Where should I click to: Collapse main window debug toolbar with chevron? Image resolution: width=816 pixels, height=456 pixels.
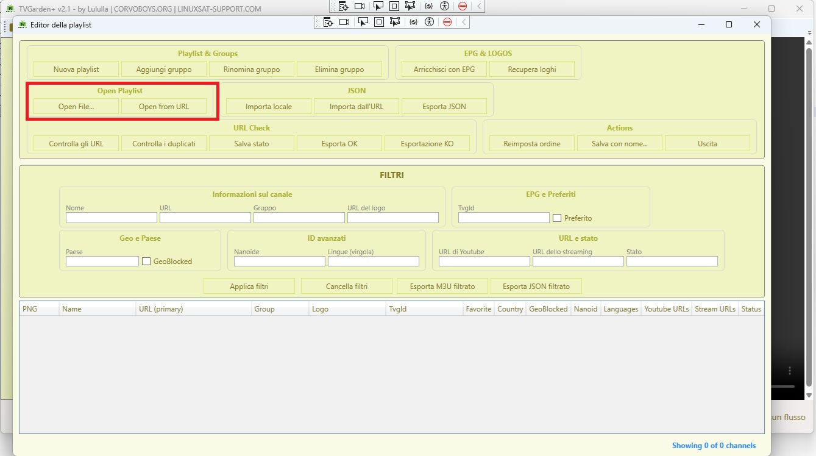479,6
